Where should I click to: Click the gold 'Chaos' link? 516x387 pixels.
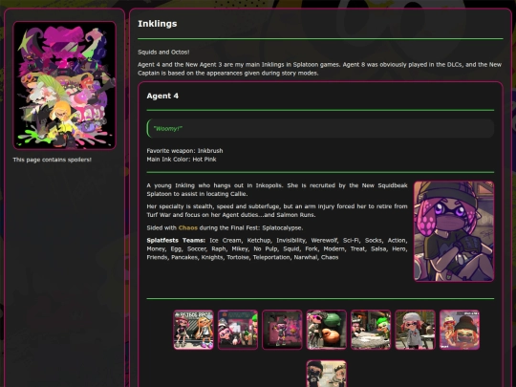click(188, 227)
